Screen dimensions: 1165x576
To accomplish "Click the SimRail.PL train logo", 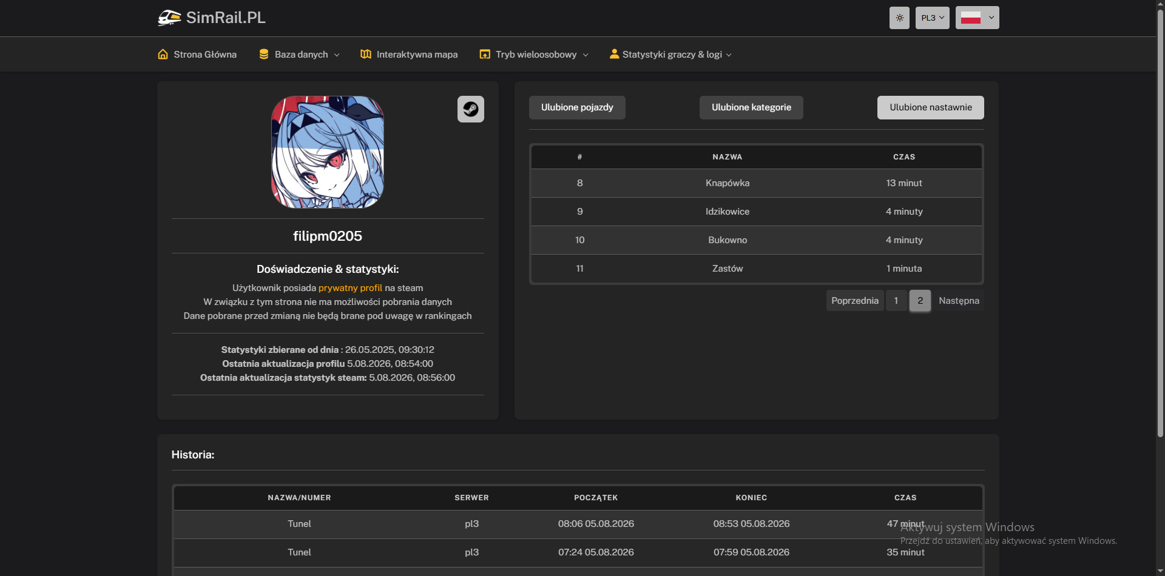I will 169,18.
